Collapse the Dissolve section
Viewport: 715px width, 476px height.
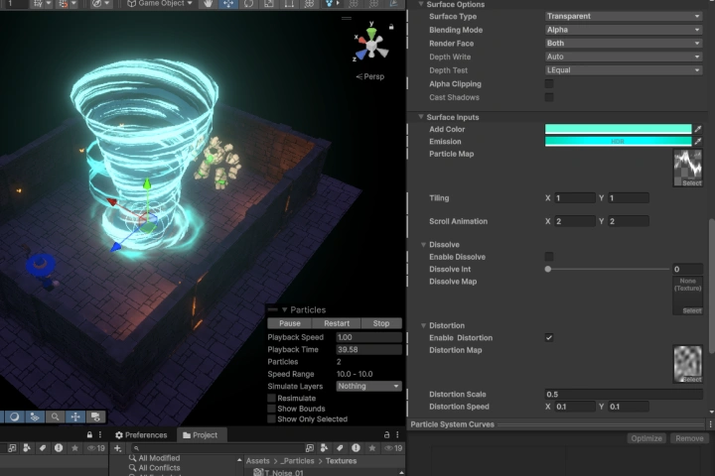[x=423, y=245]
